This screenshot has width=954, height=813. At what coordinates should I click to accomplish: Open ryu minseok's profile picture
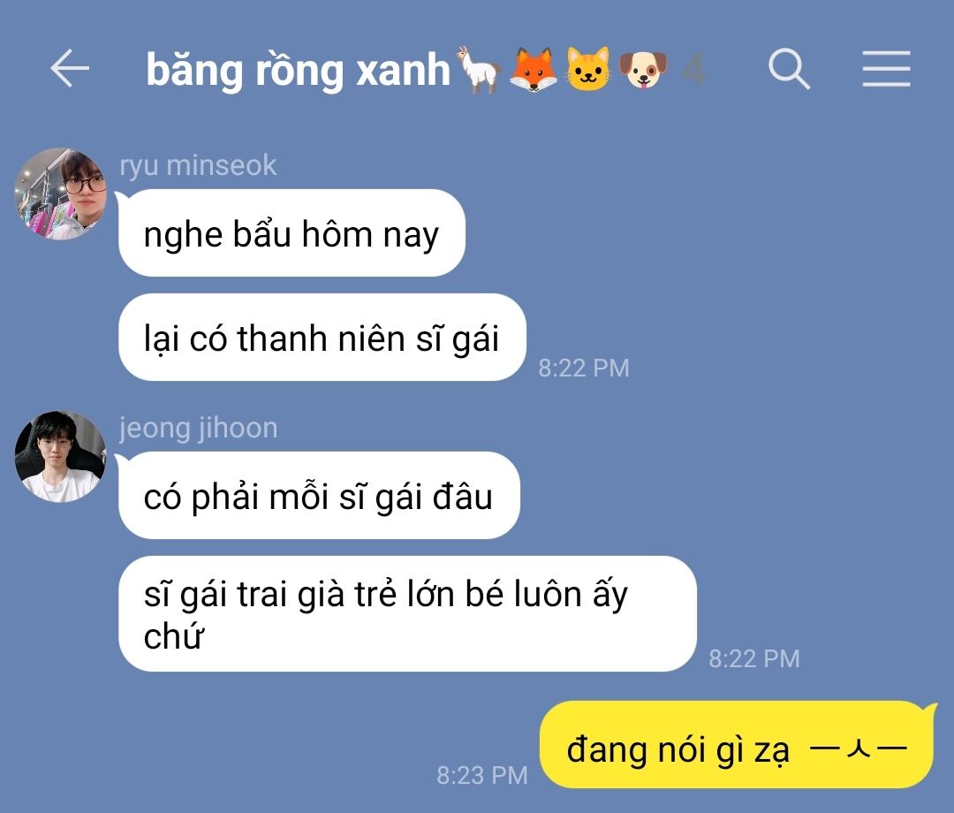[x=60, y=194]
